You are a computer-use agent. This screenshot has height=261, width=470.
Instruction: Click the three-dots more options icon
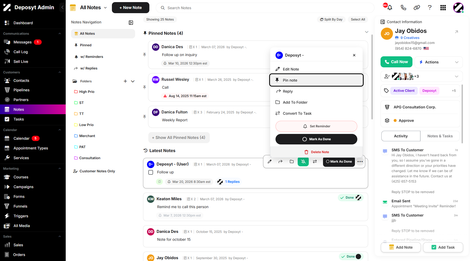pyautogui.click(x=360, y=162)
